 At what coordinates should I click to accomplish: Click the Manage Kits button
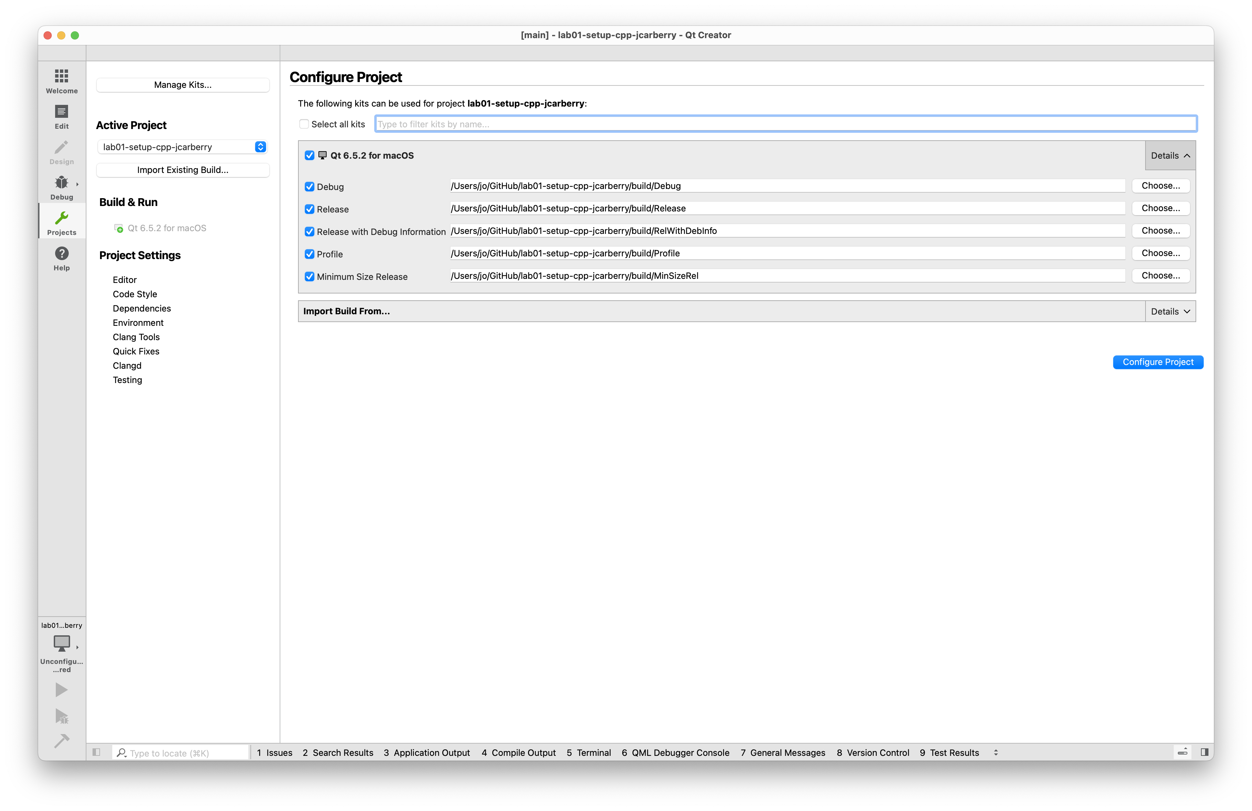(183, 85)
